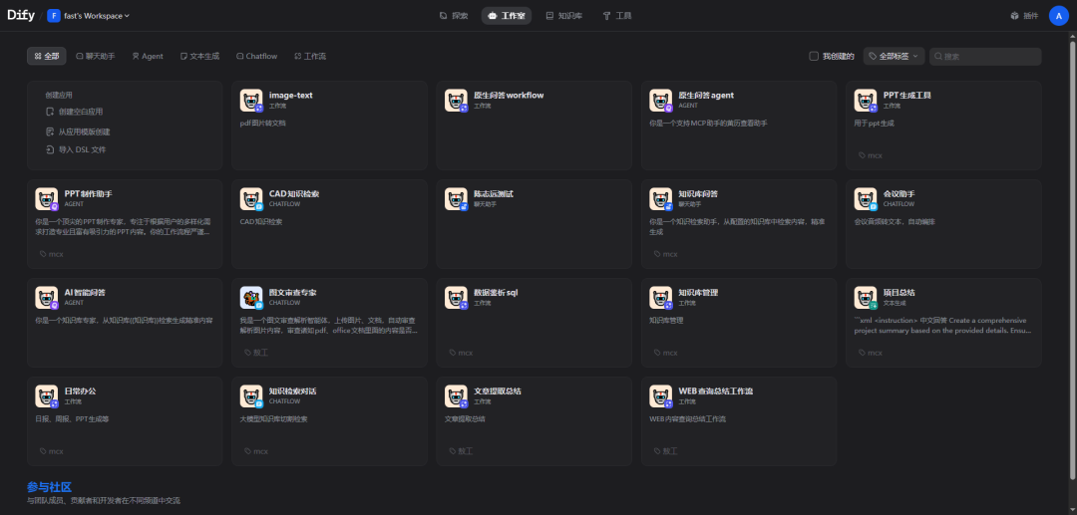This screenshot has width=1077, height=515.
Task: Click the 参与社区 heading
Action: (49, 487)
